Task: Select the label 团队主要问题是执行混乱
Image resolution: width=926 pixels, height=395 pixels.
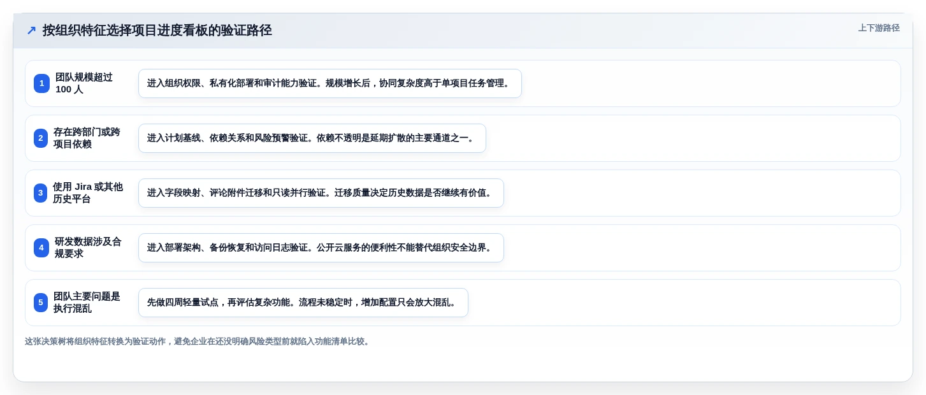Action: pyautogui.click(x=87, y=303)
